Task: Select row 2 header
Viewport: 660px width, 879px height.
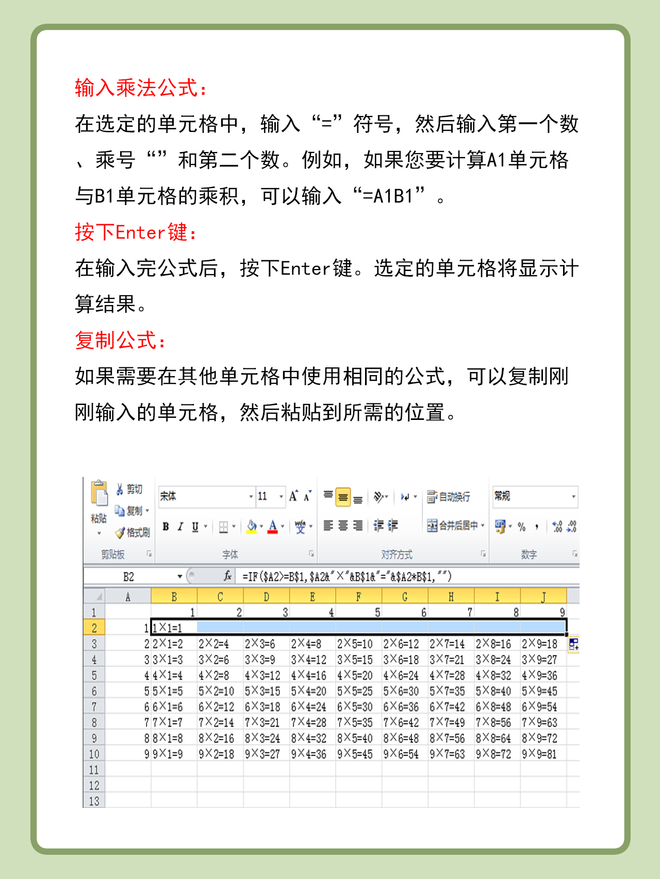Action: pos(94,628)
